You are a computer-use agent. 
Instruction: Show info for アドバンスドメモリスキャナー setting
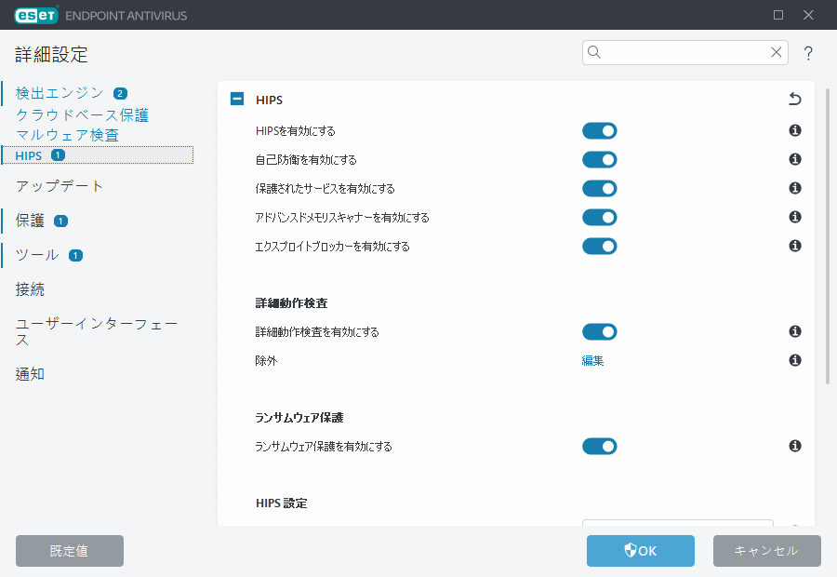coord(795,217)
